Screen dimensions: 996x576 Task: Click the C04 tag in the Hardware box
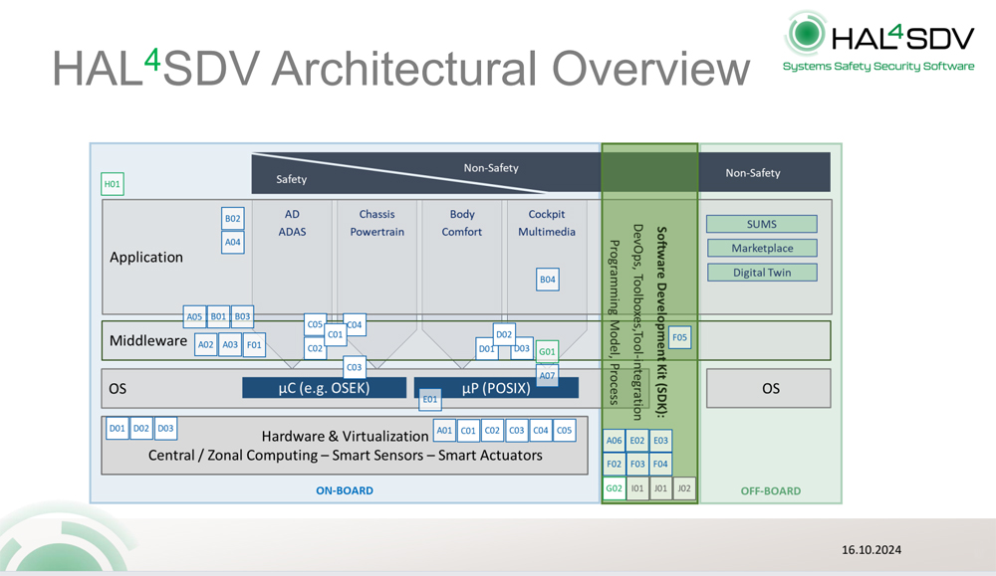click(x=541, y=430)
